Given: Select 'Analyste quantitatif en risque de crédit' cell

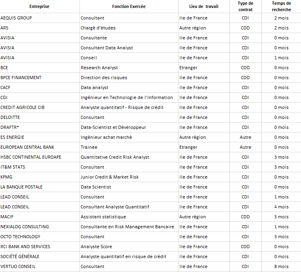Looking at the screenshot, I should point(129,256).
